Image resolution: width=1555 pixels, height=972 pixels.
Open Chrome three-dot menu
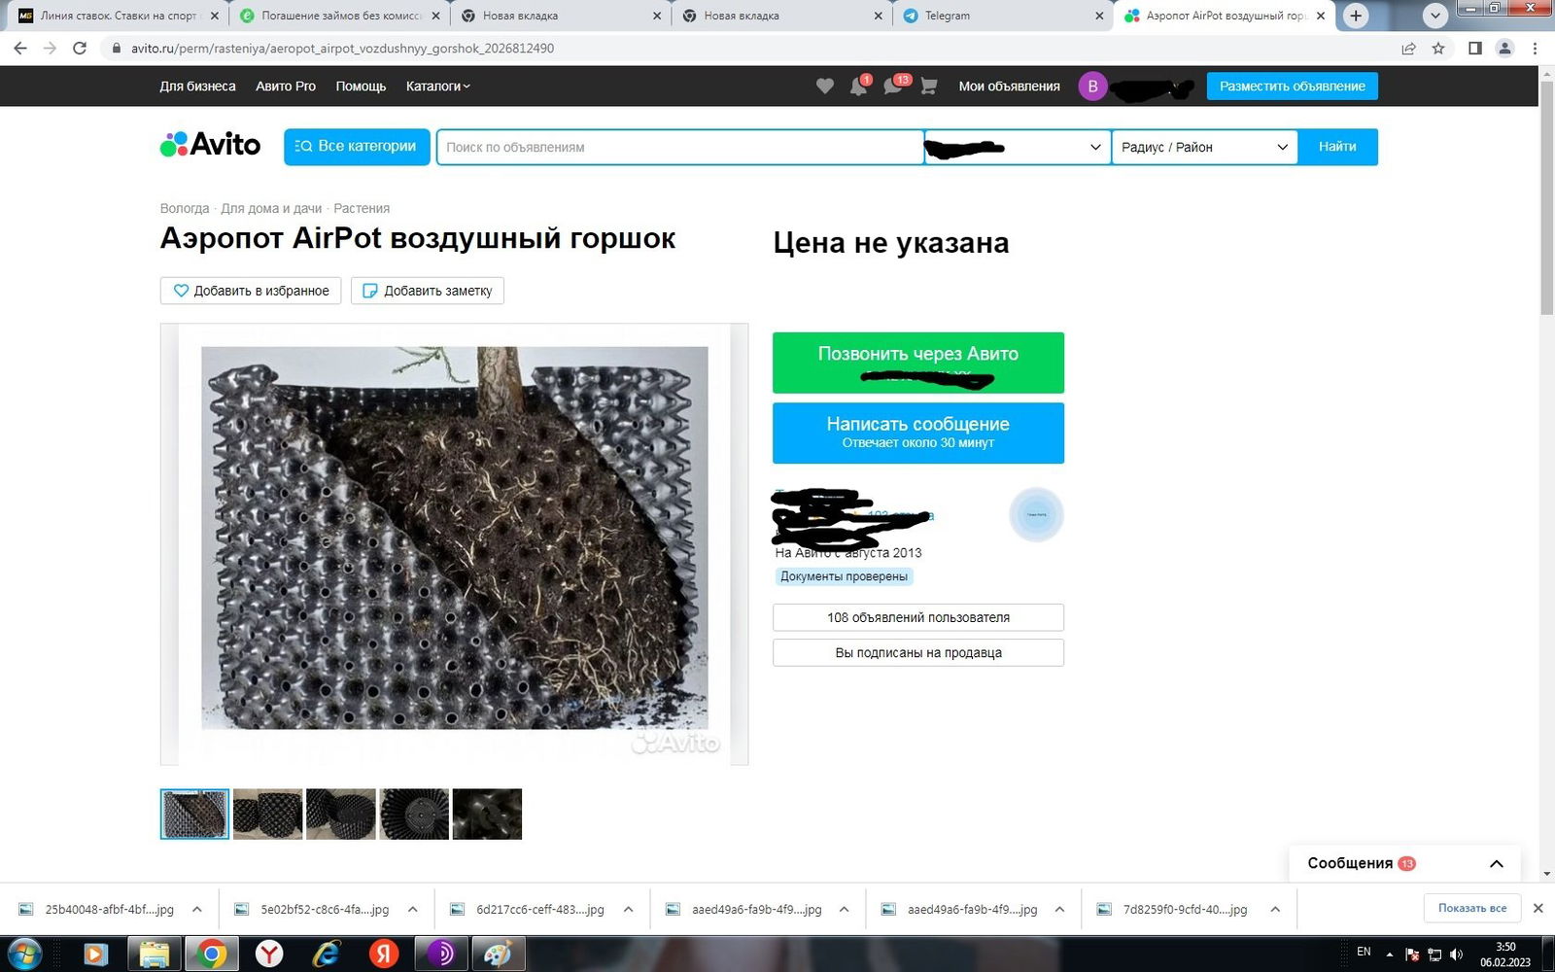click(1535, 48)
